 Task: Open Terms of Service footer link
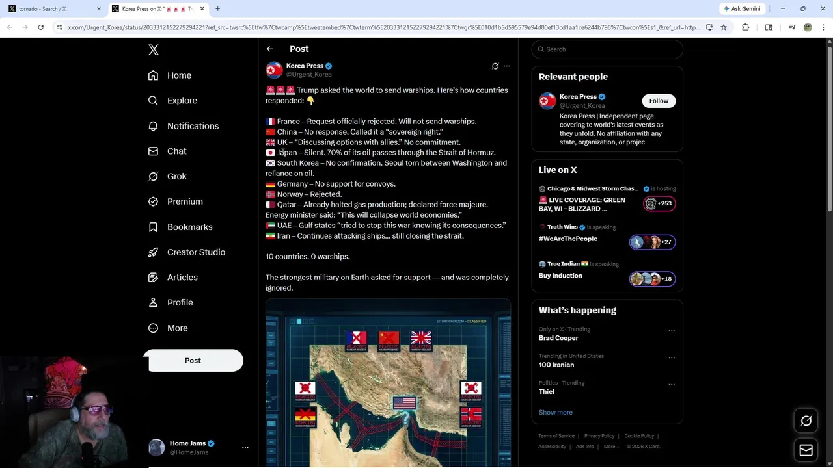[x=556, y=436]
